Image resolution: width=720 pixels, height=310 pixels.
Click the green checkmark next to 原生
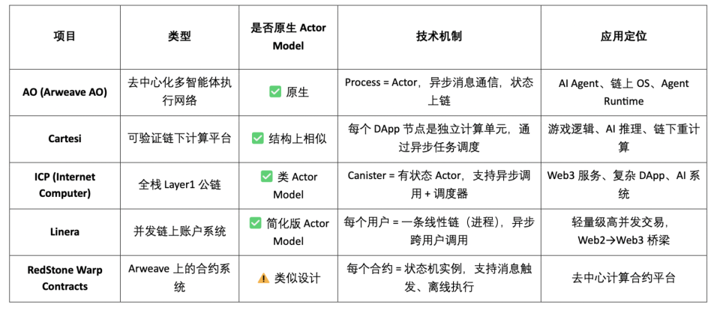275,92
